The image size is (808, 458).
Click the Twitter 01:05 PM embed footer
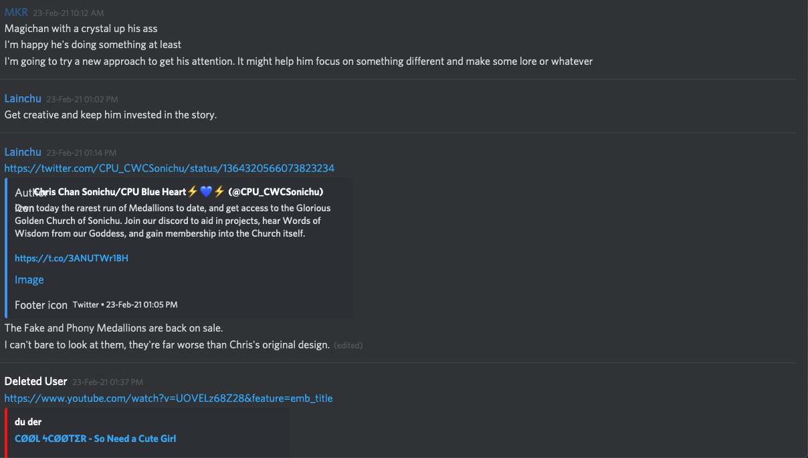(x=125, y=305)
